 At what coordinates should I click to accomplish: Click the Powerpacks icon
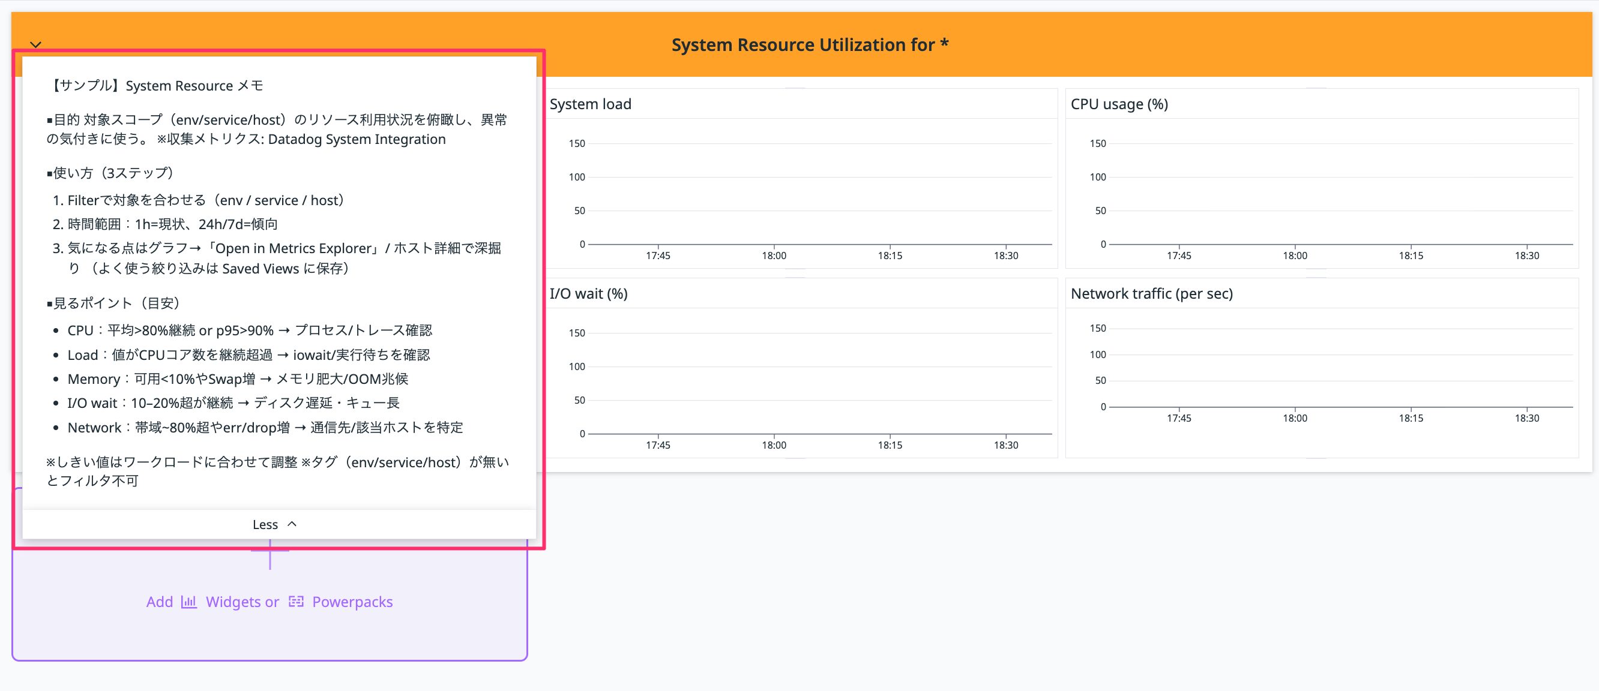[296, 602]
